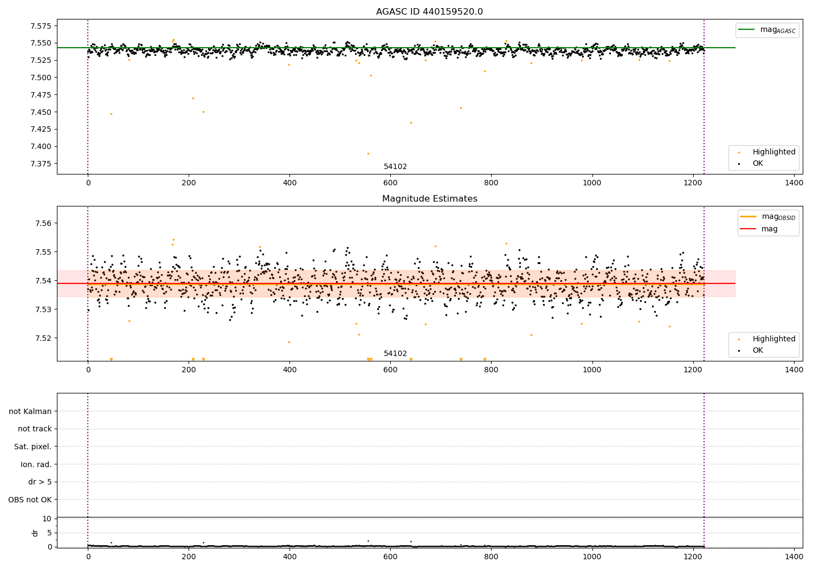Click the 'Ion. rad.' axis label
Screen dimensions: 813x569
(36, 464)
